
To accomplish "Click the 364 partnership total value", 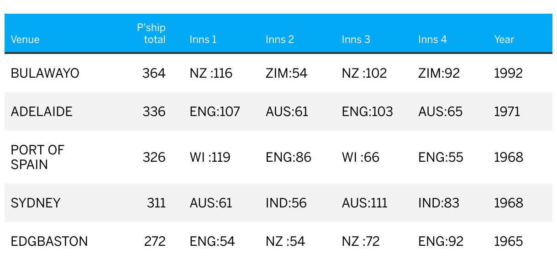I will pos(154,73).
